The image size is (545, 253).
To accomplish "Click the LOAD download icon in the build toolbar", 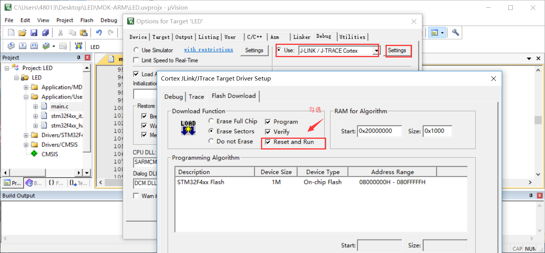I will (x=79, y=46).
